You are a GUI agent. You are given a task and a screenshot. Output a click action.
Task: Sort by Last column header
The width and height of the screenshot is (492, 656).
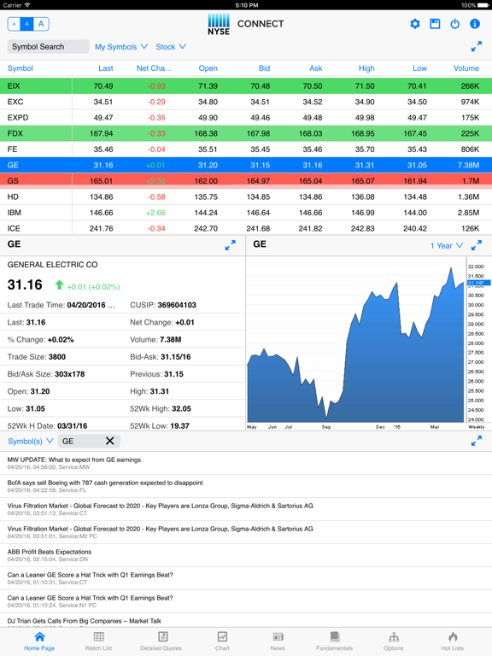[105, 68]
